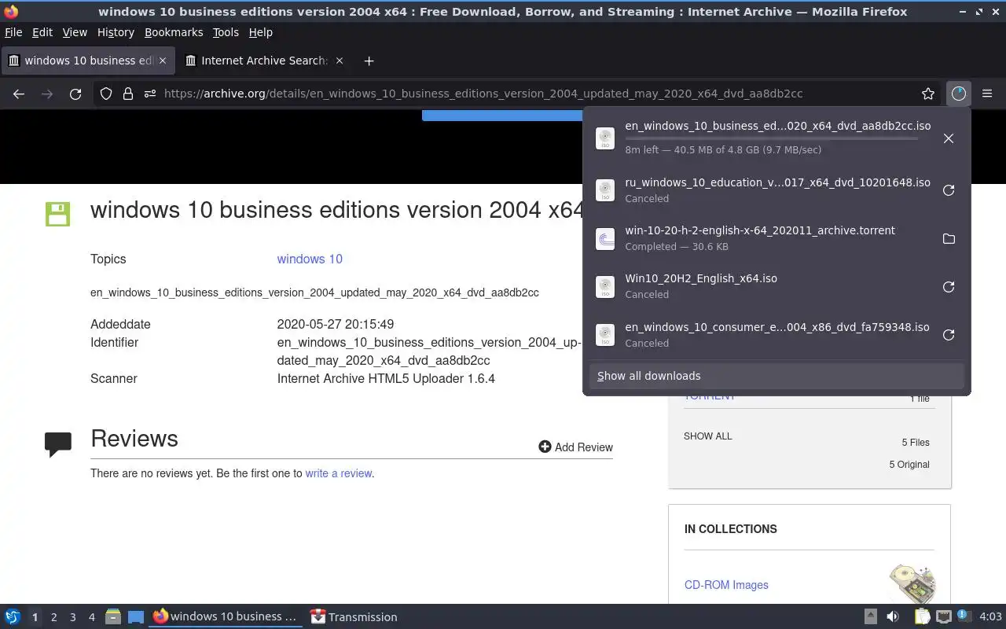Click the write a review link

pyautogui.click(x=339, y=473)
